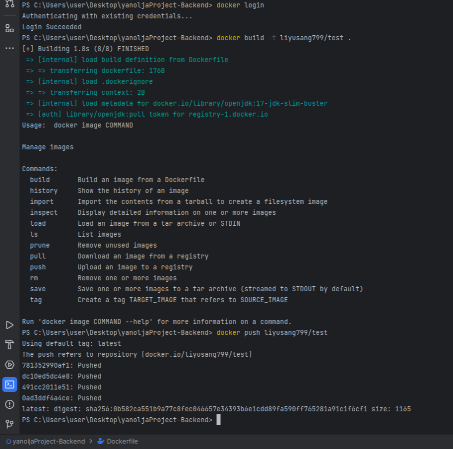The width and height of the screenshot is (453, 449).
Task: Click the 'docker push liyusang799/test' command
Action: 272,332
